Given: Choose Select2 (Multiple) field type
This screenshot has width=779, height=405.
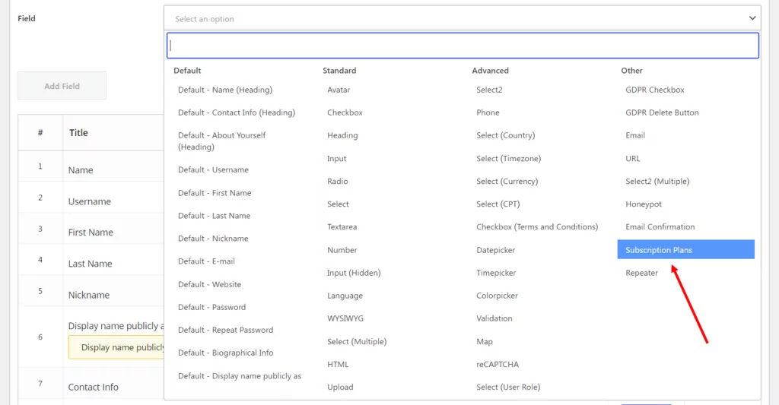Looking at the screenshot, I should (657, 182).
